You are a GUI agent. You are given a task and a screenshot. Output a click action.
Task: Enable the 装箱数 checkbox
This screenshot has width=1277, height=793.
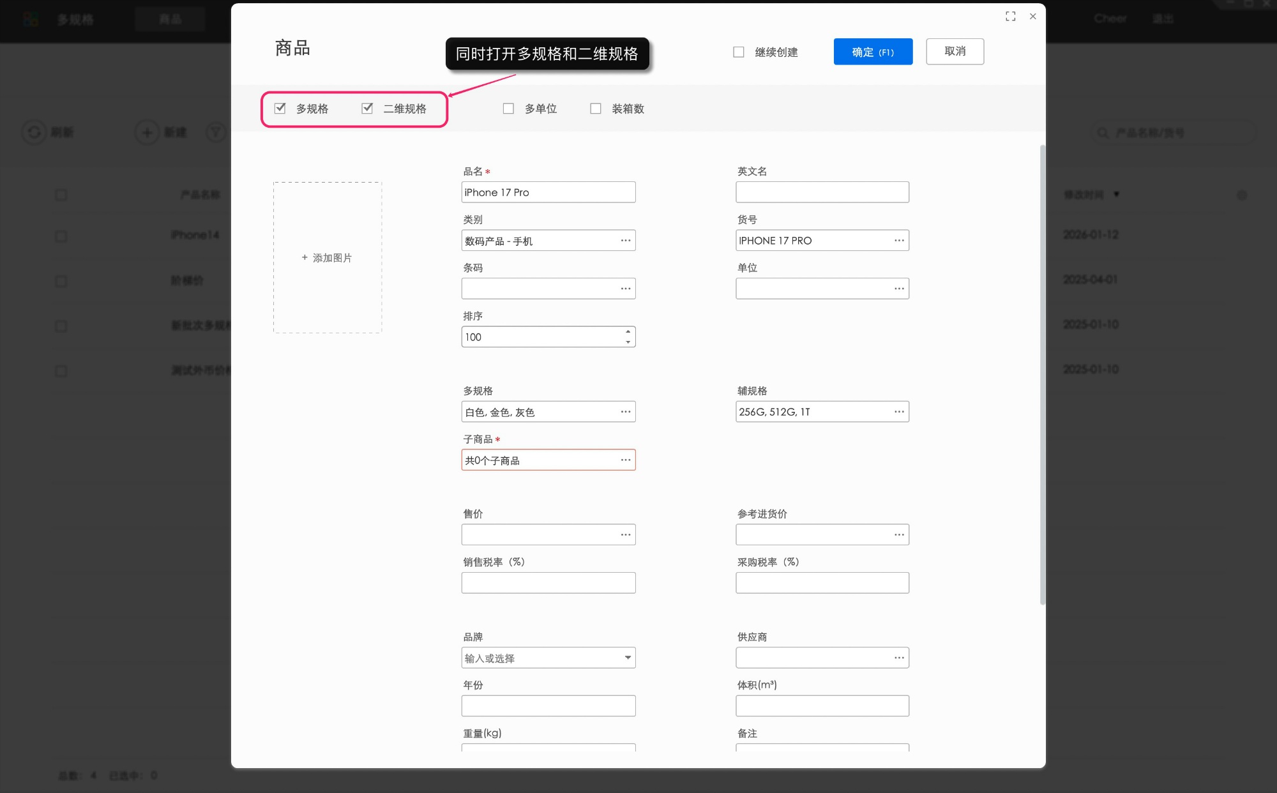tap(596, 109)
